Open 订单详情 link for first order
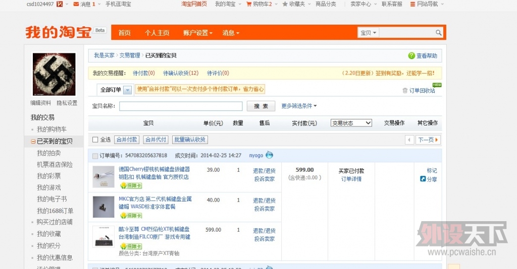This screenshot has height=269, width=517. [x=351, y=179]
